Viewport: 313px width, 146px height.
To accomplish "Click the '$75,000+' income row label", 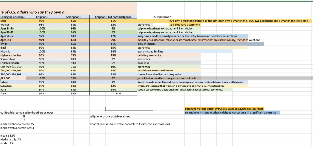I will click(x=7, y=78).
